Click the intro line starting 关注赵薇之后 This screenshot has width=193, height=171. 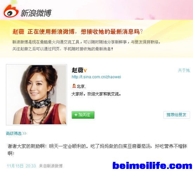coord(63,49)
